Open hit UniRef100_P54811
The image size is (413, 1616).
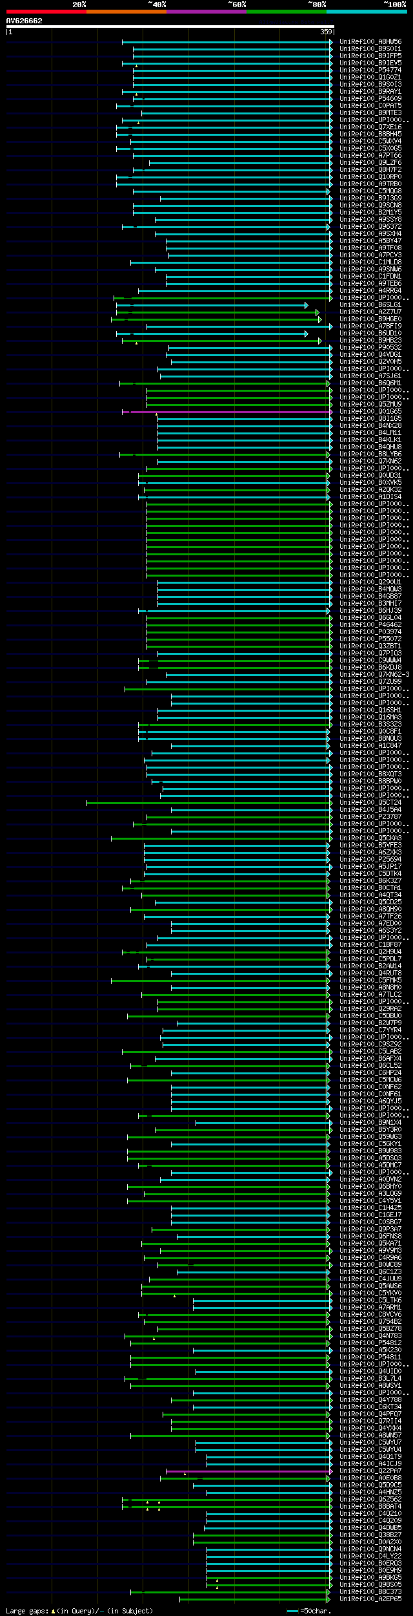click(370, 1357)
